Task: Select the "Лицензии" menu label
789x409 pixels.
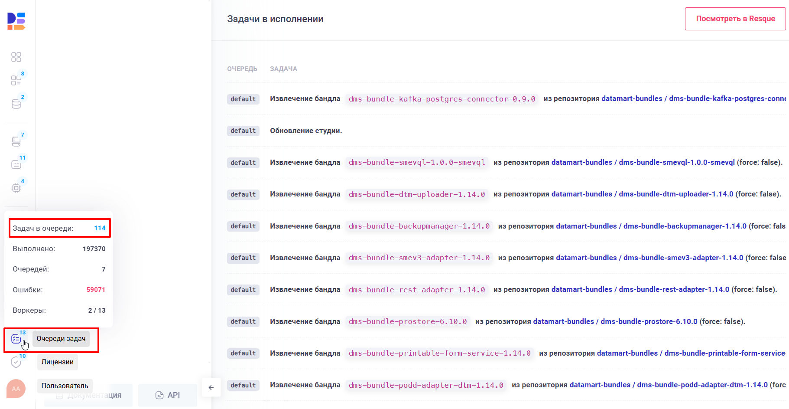Action: [x=58, y=362]
